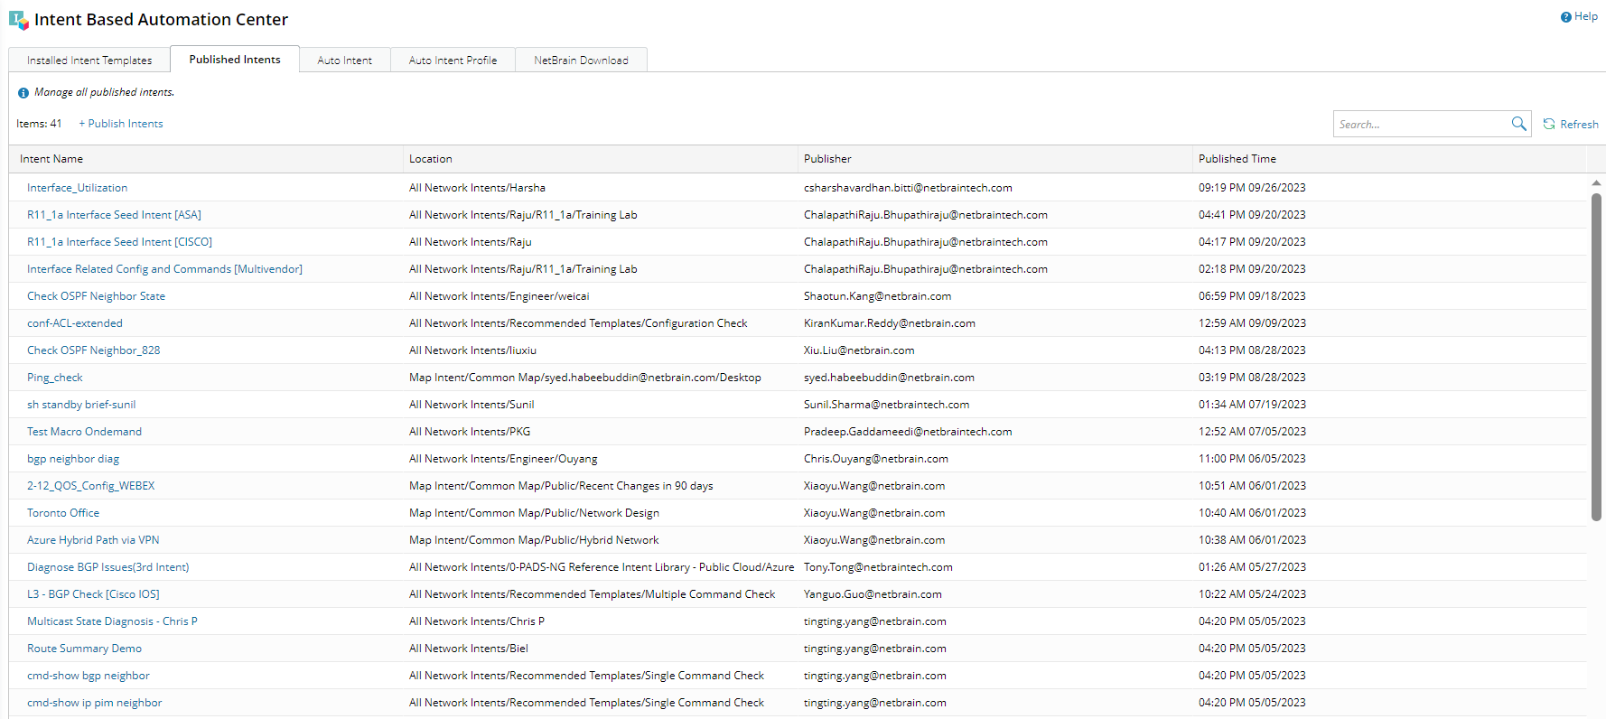Switch to Installed Intent Templates tab
The image size is (1606, 719).
tap(89, 61)
